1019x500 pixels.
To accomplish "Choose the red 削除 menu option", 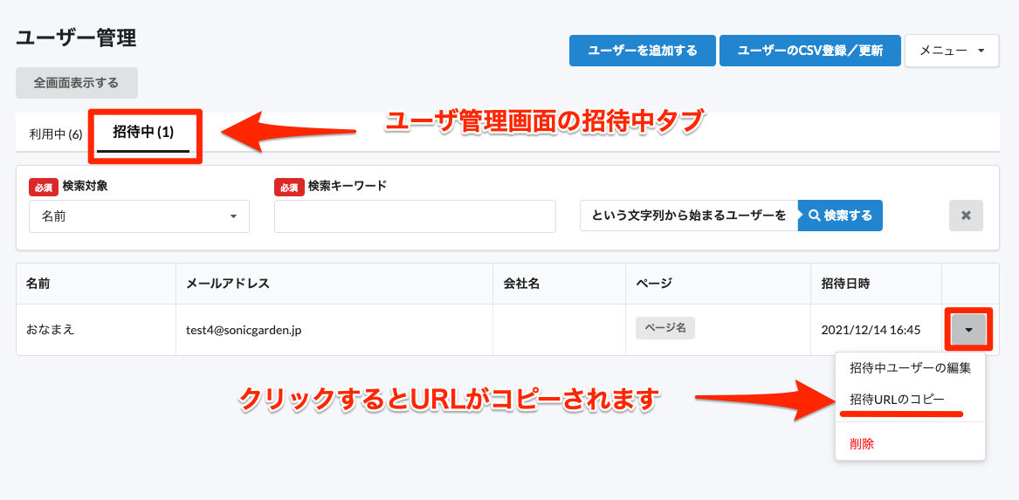I will tap(862, 443).
